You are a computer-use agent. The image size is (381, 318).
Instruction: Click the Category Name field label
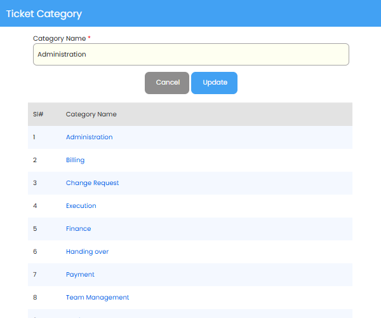[60, 38]
